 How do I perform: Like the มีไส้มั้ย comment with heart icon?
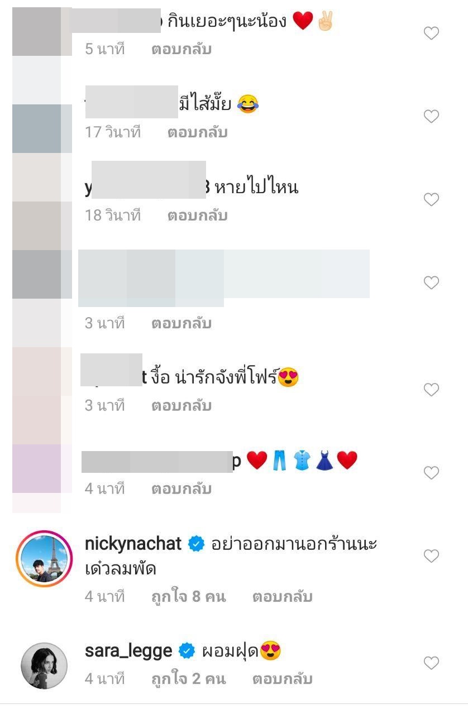coord(431,116)
